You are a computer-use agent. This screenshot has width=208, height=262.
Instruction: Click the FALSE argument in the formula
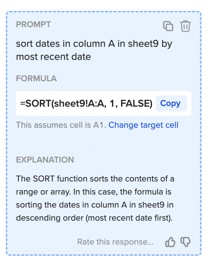(x=137, y=103)
